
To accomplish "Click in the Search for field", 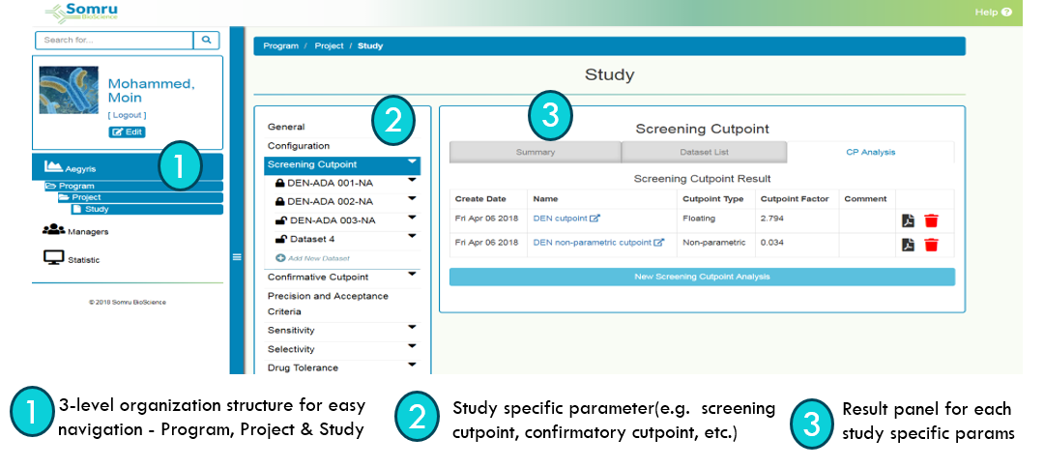I will pyautogui.click(x=114, y=40).
